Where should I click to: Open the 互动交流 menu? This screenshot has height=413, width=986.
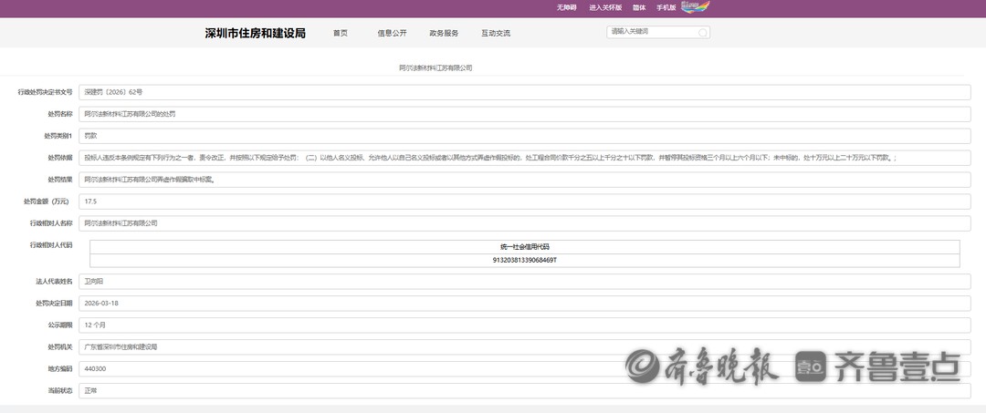click(496, 34)
